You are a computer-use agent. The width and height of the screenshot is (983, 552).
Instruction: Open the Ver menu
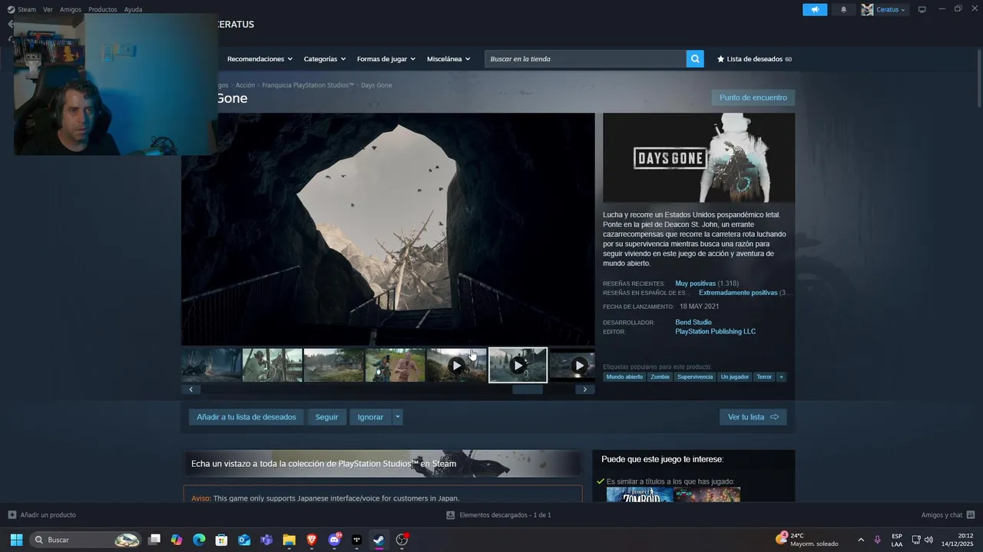tap(48, 10)
